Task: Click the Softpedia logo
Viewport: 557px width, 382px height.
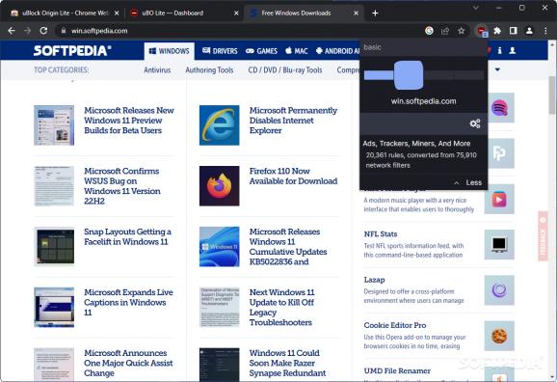Action: [x=72, y=50]
